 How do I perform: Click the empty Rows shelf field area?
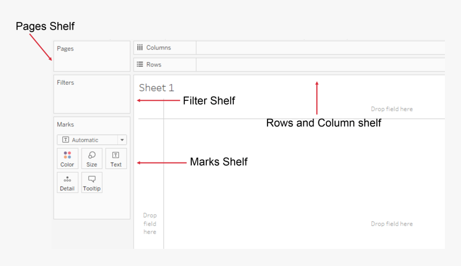pyautogui.click(x=320, y=64)
